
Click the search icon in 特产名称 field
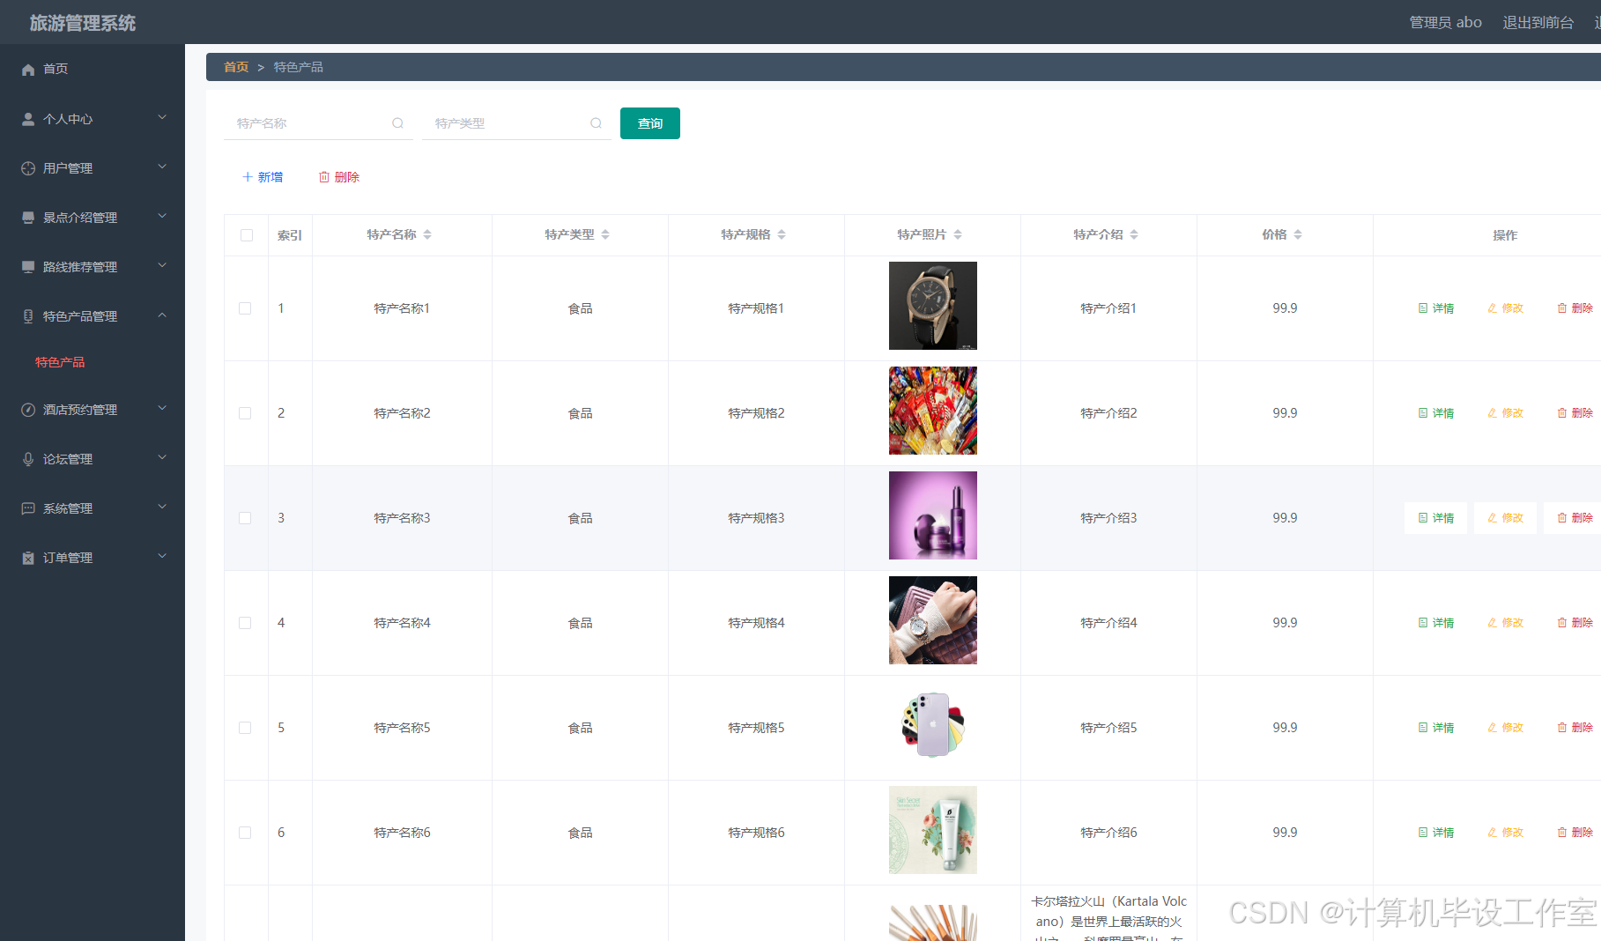(x=398, y=123)
